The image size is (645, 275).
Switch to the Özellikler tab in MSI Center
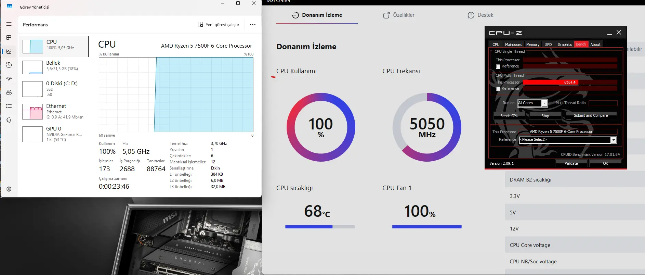point(399,15)
